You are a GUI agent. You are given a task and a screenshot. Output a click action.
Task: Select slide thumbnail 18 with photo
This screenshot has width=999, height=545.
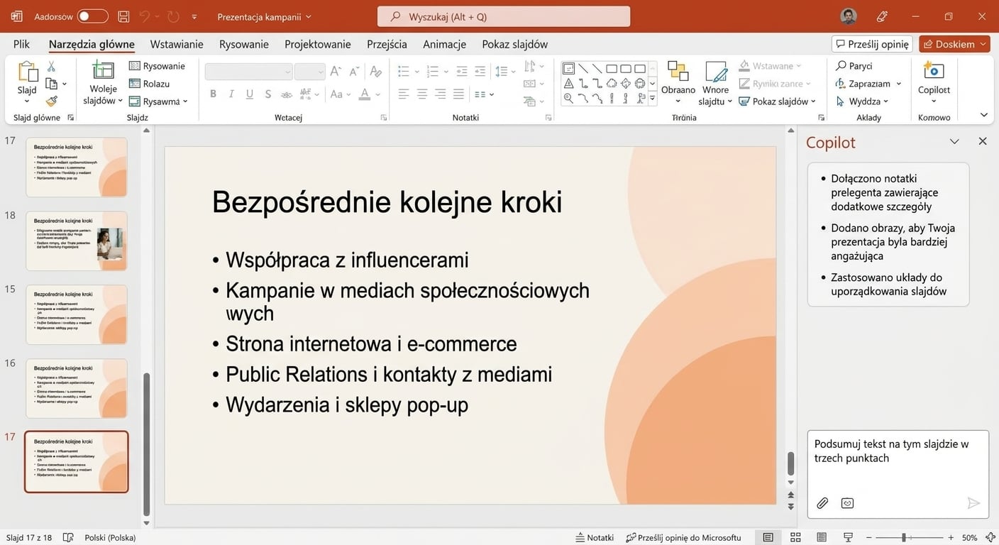tap(77, 241)
